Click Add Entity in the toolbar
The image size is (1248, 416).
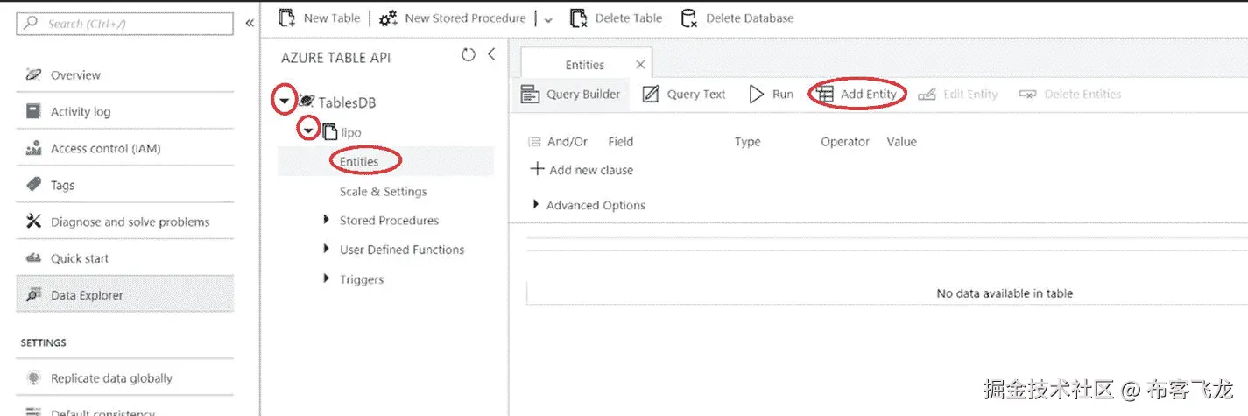857,95
